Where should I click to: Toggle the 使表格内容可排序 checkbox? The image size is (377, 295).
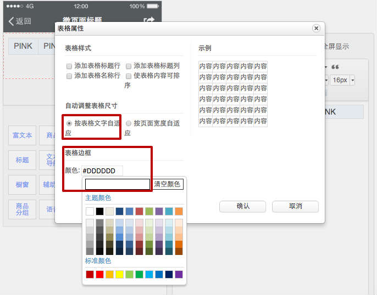coord(129,76)
